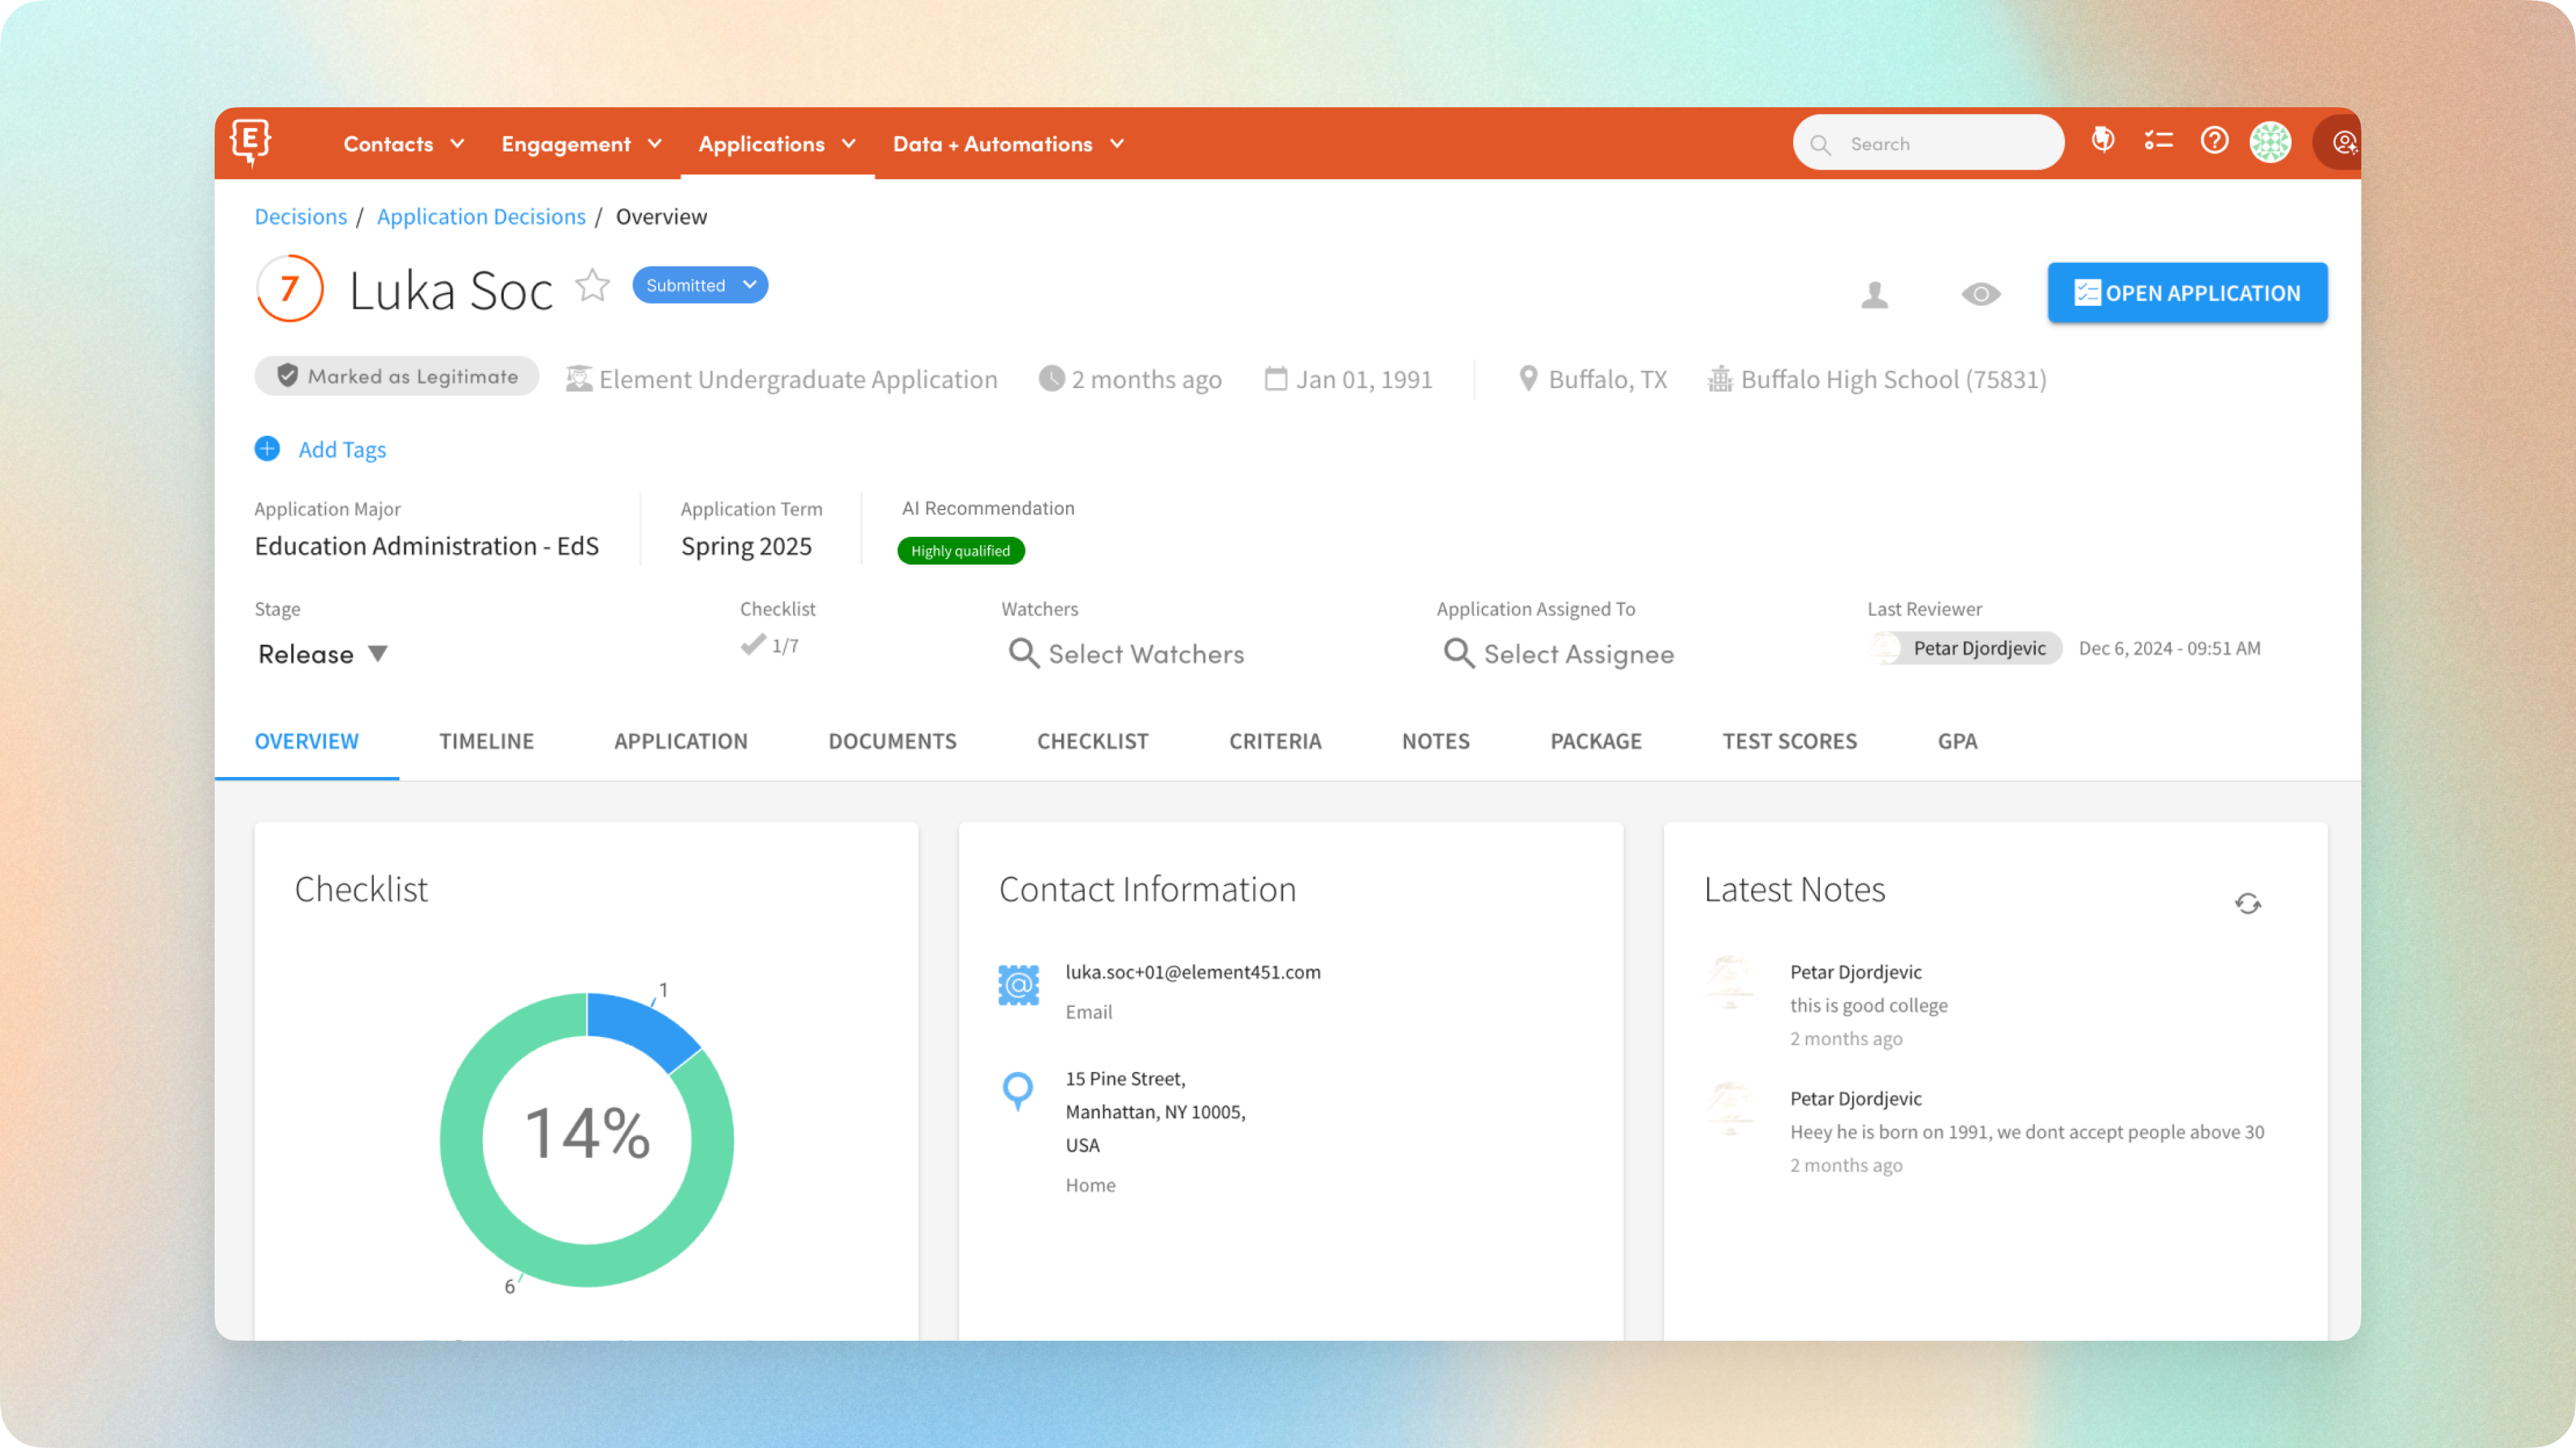Click the profile avatar in the header
This screenshot has height=1448, width=2576.
(2270, 143)
